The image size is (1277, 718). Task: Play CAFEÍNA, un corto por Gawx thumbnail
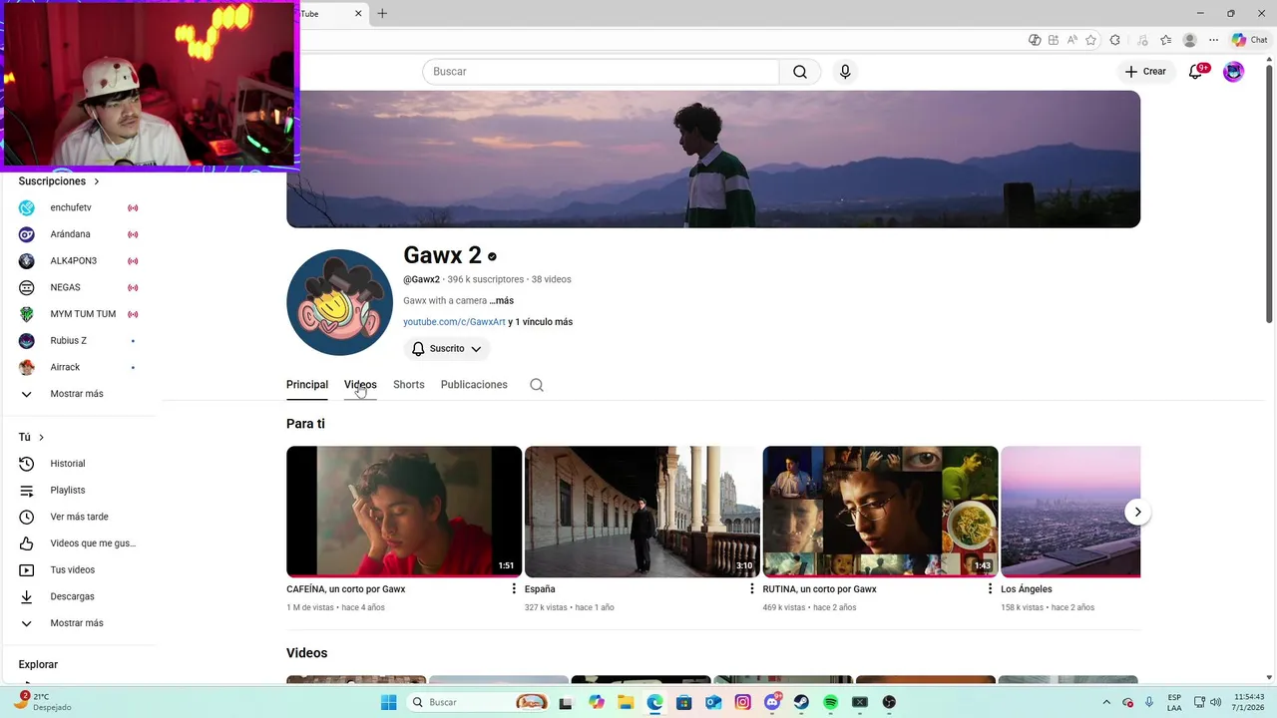point(404,512)
